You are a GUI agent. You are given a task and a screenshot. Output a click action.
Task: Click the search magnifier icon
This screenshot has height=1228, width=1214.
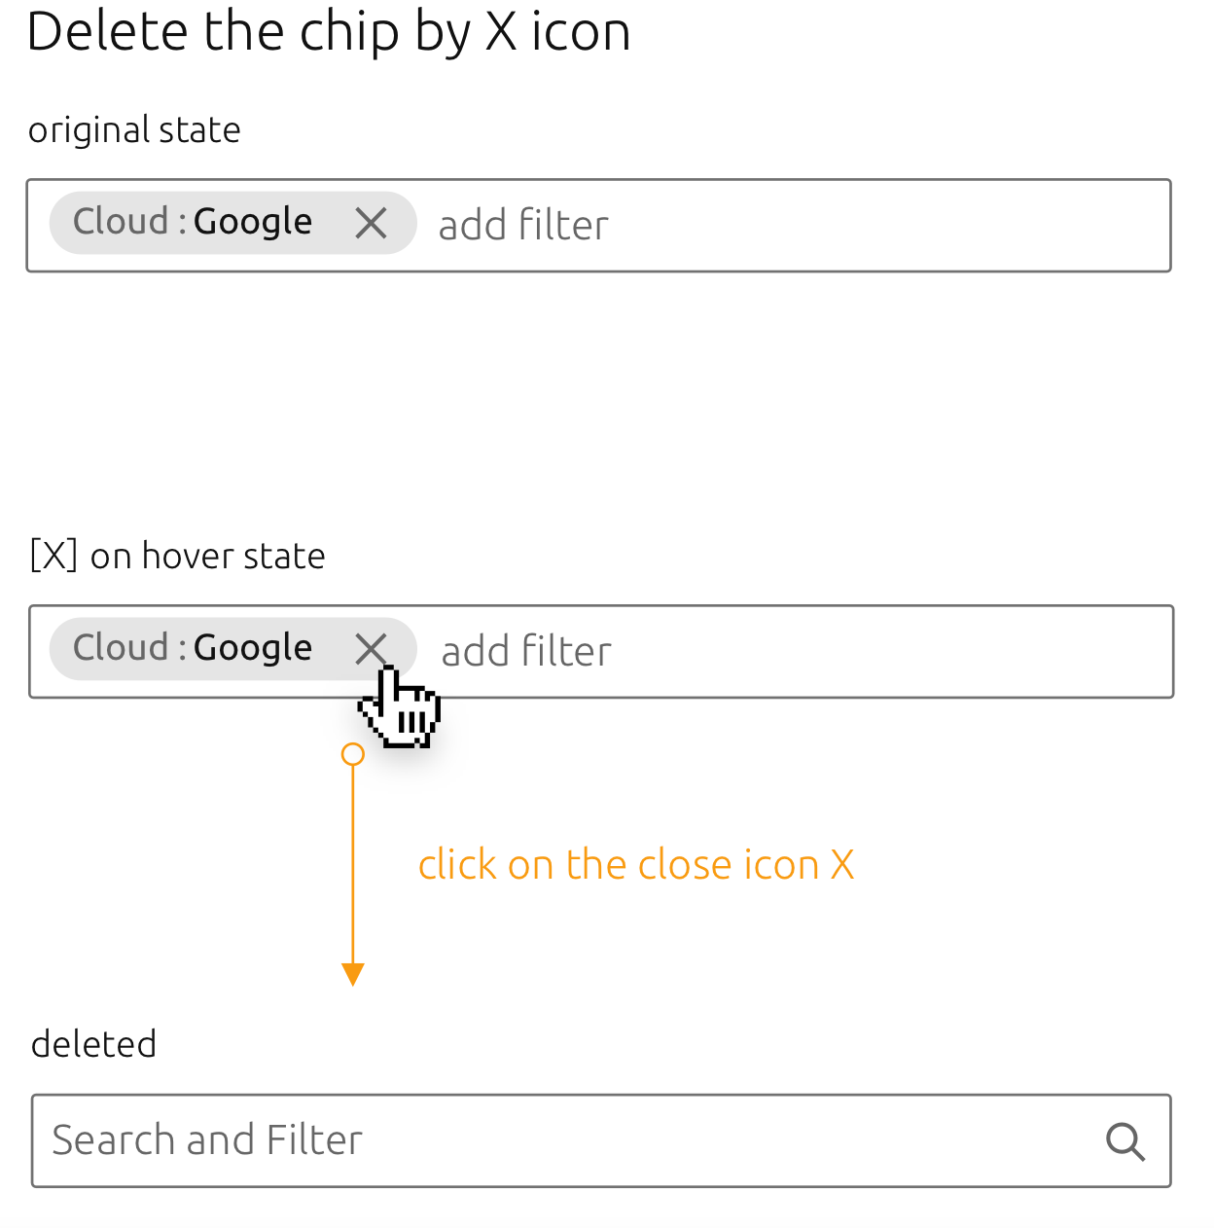coord(1125,1141)
